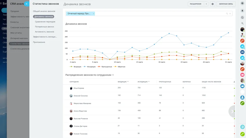Click the filter search magnifier icon
Image resolution: width=246 pixels, height=138 pixels.
coord(227,14)
